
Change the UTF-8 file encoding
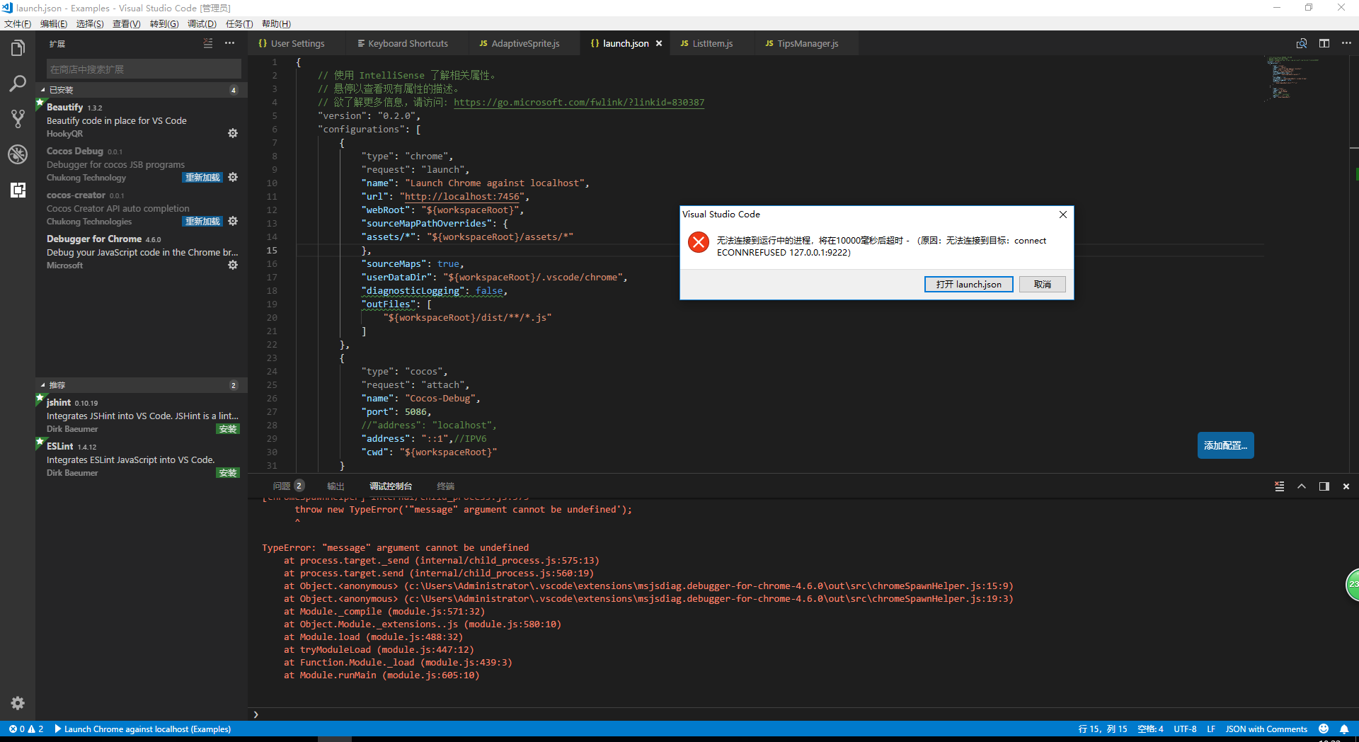1185,729
